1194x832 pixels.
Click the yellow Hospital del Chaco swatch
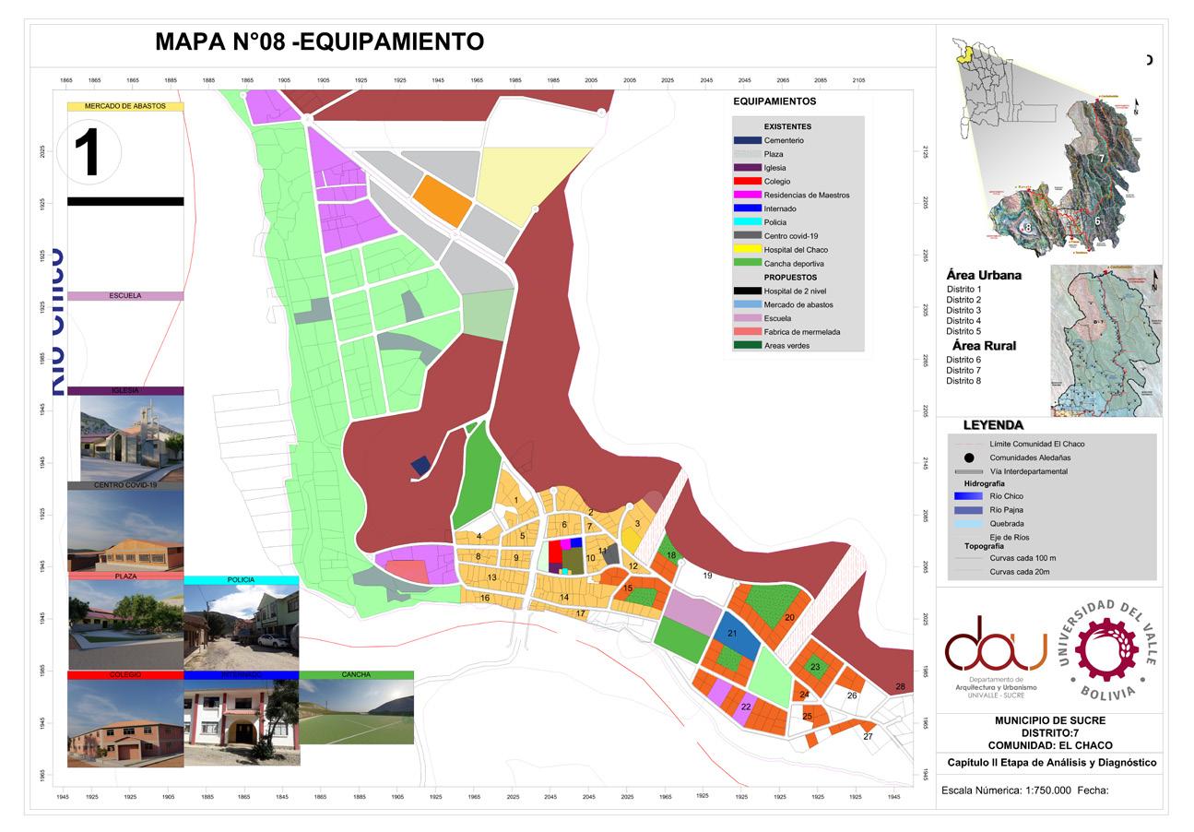748,249
